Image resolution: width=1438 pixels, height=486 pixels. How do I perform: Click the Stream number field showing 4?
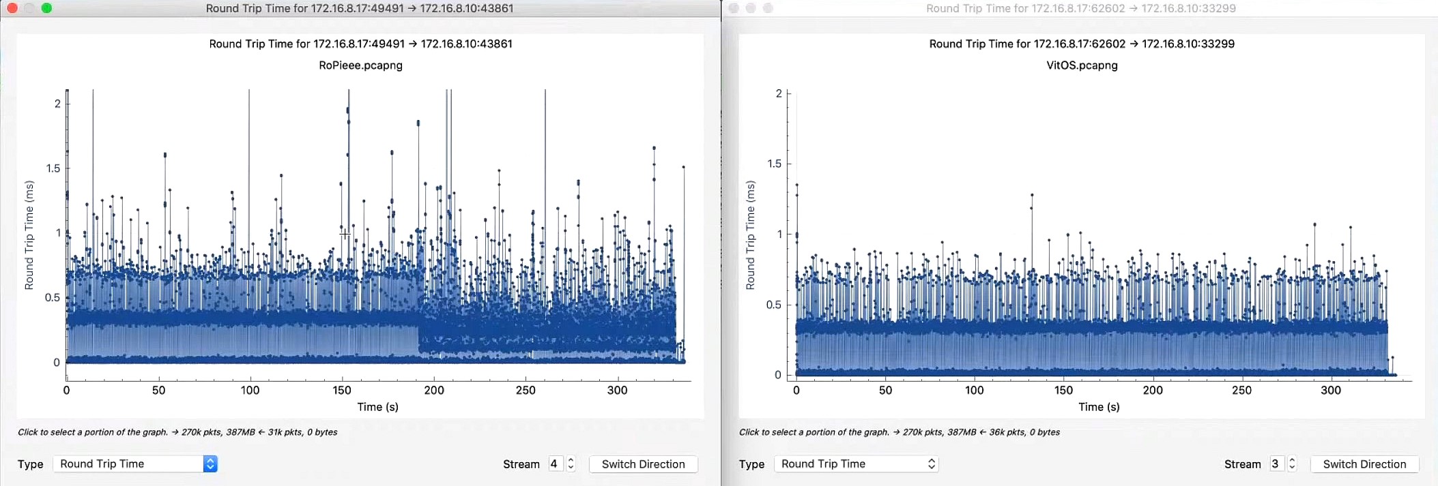pos(556,464)
